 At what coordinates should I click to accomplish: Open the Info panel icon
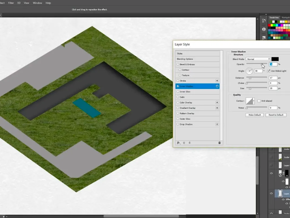point(264,29)
